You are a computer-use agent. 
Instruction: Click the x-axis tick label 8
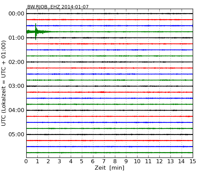click(x=115, y=162)
